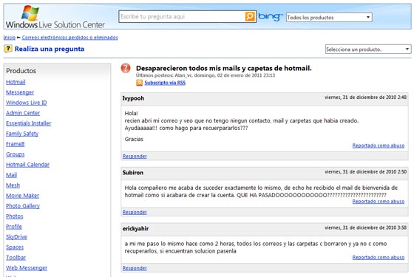
Task: Open the Photos product link
Action: (x=15, y=216)
